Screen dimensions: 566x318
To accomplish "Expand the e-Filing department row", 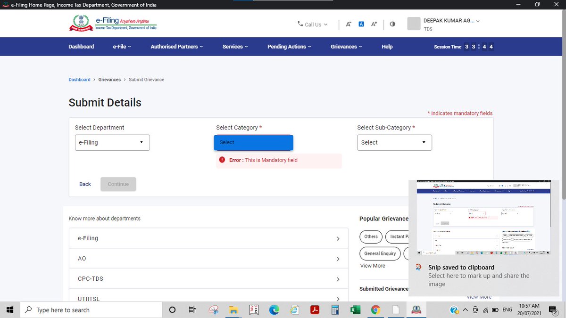I will tap(208, 238).
